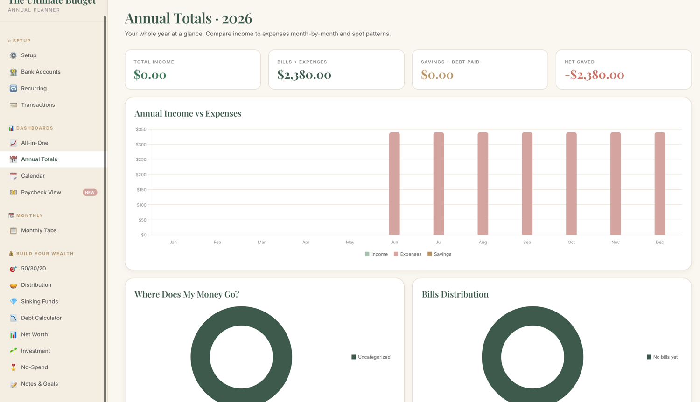Click the Investment seedling icon
Screen dimensions: 700x402
pyautogui.click(x=13, y=351)
